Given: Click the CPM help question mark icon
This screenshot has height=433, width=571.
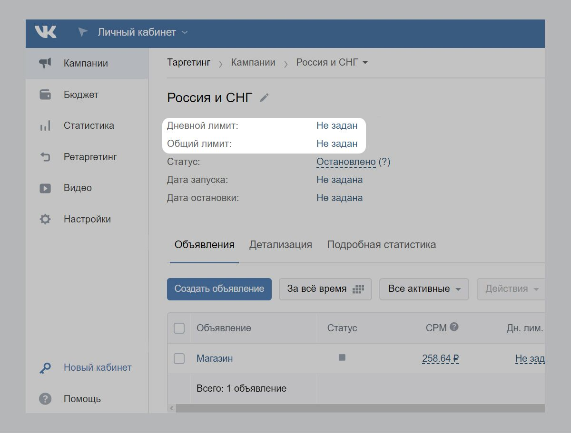Looking at the screenshot, I should [454, 327].
